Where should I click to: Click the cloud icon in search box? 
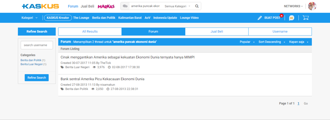tap(125, 6)
